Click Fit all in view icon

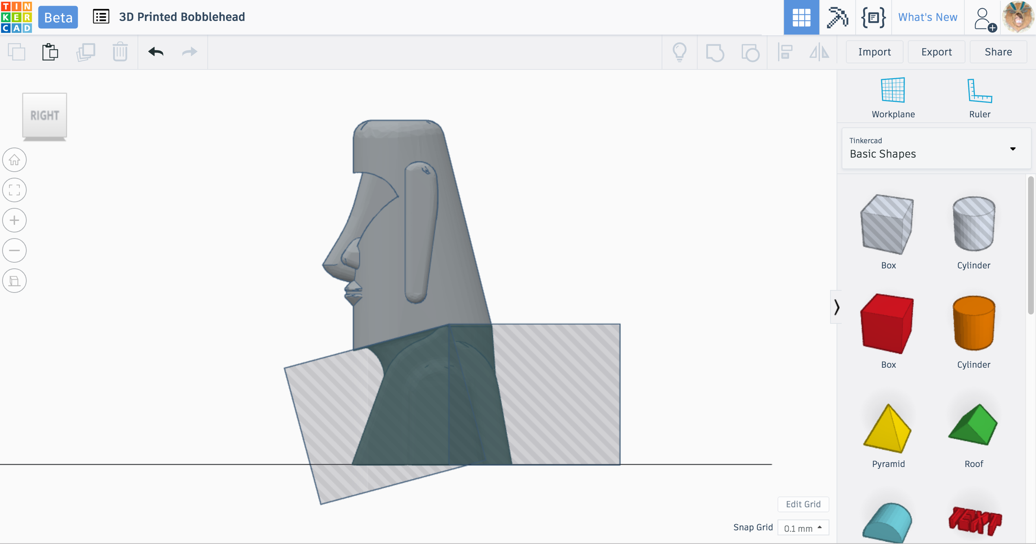point(14,190)
